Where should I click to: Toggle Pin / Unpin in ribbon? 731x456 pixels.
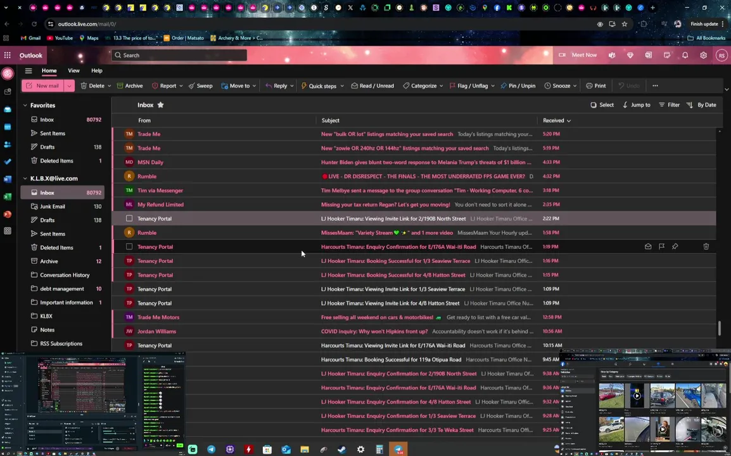point(518,85)
